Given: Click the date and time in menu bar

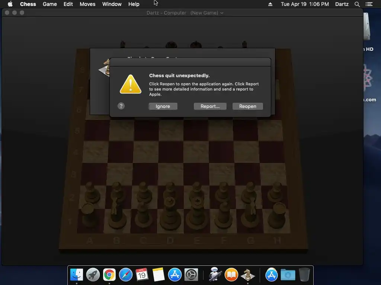Looking at the screenshot, I should point(305,4).
